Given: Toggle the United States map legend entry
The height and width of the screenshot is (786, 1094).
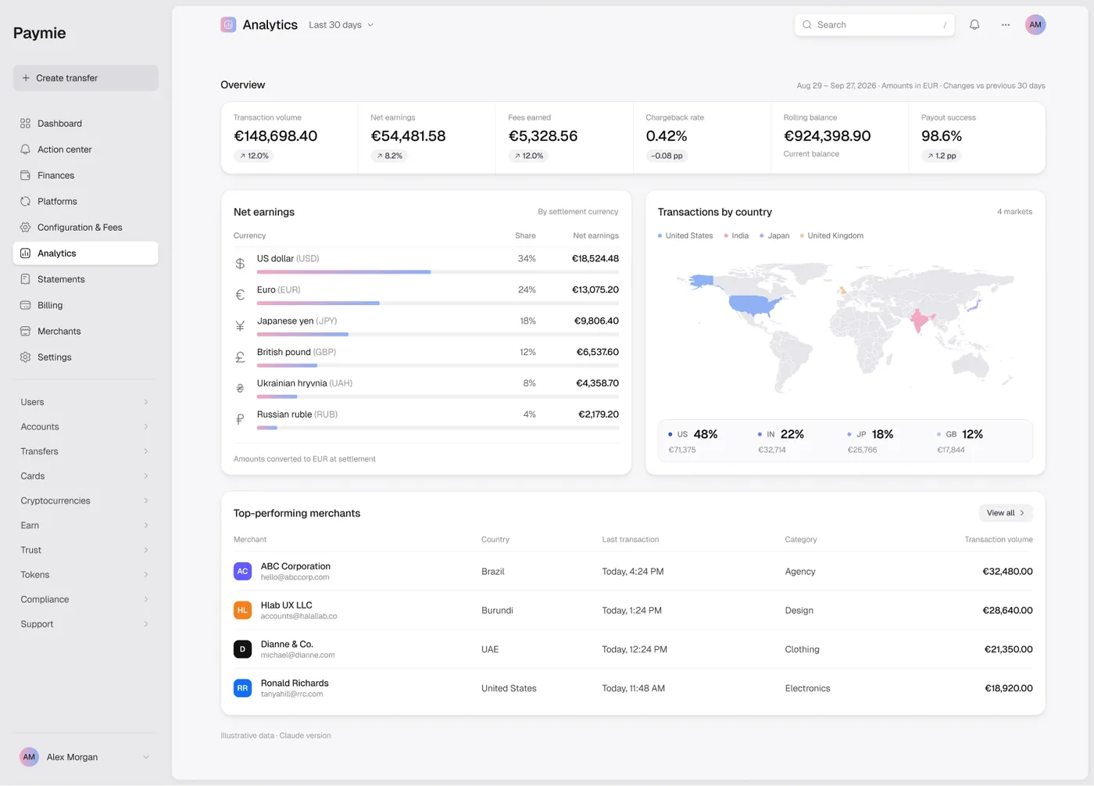Looking at the screenshot, I should point(685,235).
